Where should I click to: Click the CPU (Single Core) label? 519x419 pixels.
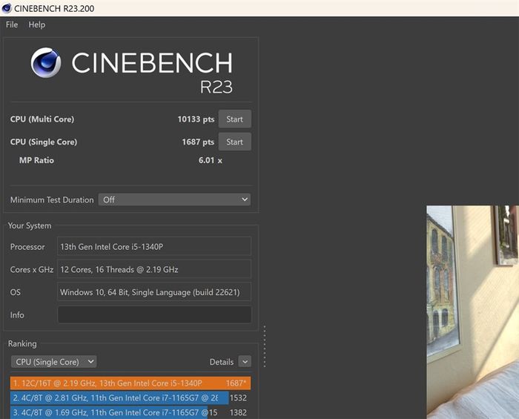(44, 142)
